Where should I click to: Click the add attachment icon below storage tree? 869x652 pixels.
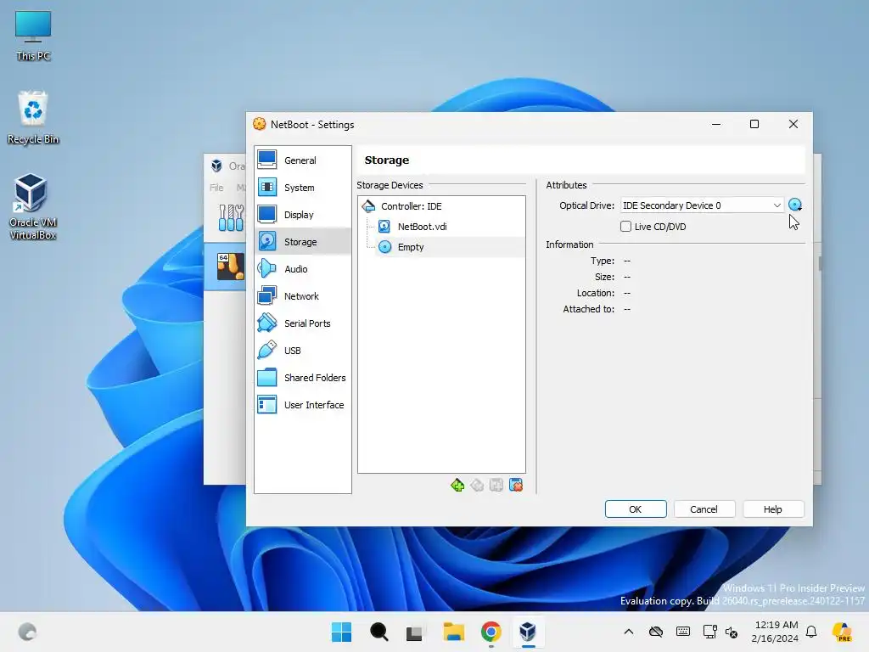(496, 485)
